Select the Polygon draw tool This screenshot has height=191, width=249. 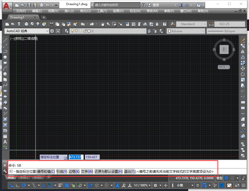(x=5, y=57)
